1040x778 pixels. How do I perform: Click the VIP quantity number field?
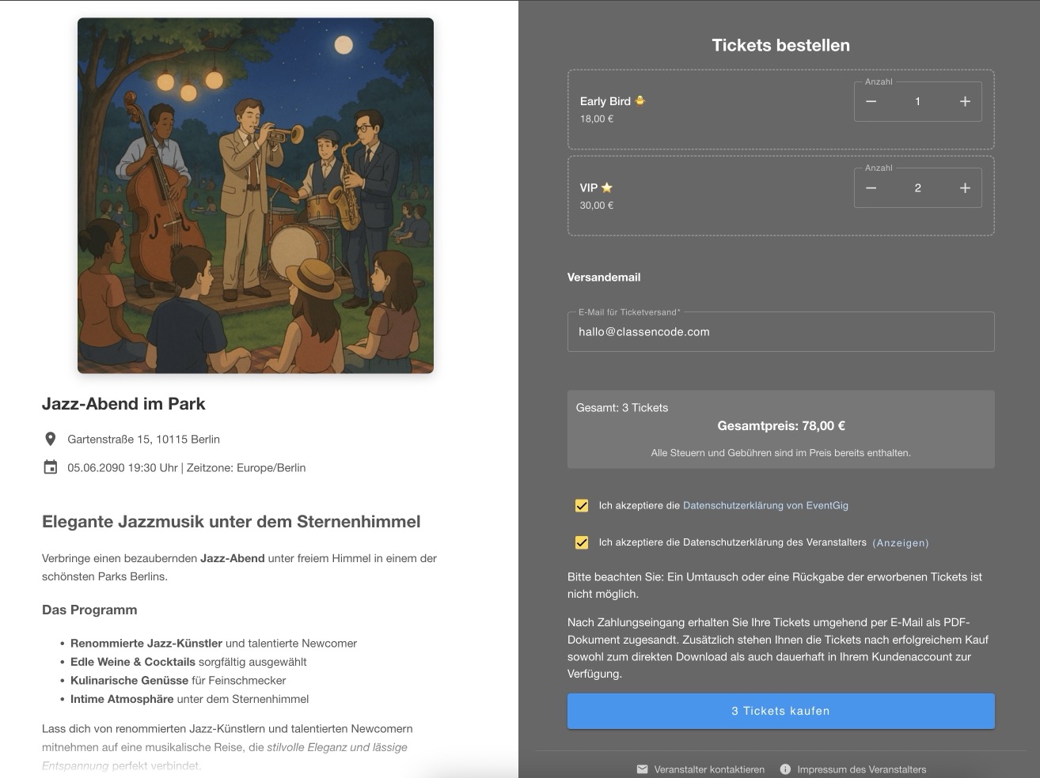917,188
